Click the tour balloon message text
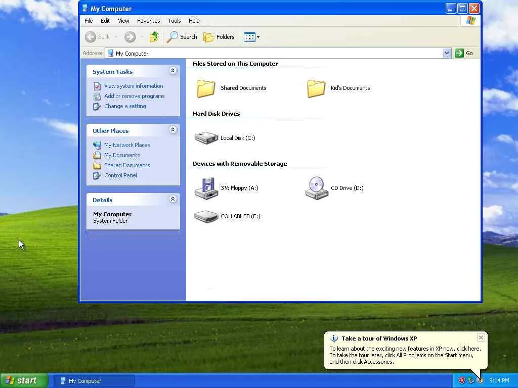This screenshot has width=518, height=388. (x=405, y=355)
